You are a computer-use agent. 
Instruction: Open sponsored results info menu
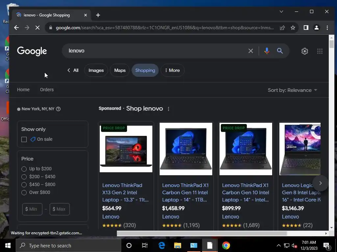[x=168, y=109]
